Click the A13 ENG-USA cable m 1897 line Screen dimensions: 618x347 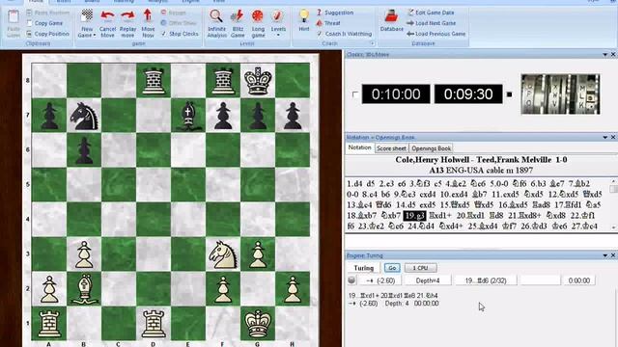point(481,171)
